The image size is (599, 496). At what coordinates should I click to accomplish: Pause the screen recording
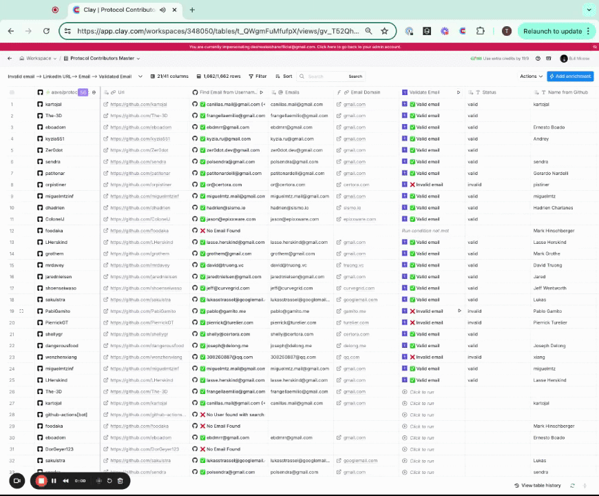point(54,481)
